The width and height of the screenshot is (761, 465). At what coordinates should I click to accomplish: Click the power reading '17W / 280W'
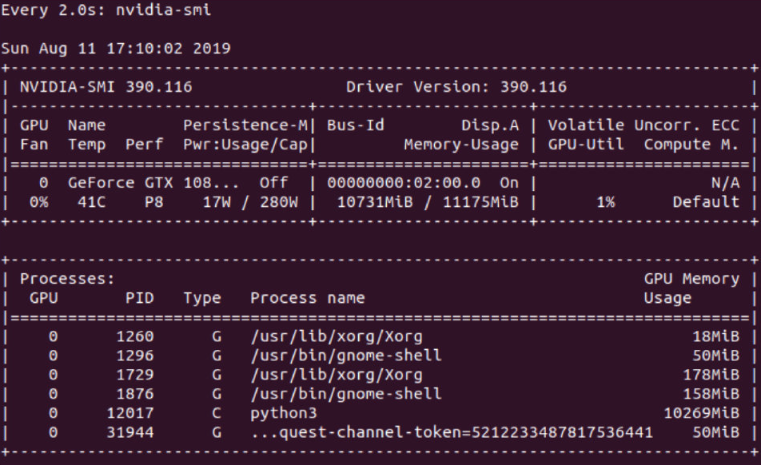coord(250,202)
